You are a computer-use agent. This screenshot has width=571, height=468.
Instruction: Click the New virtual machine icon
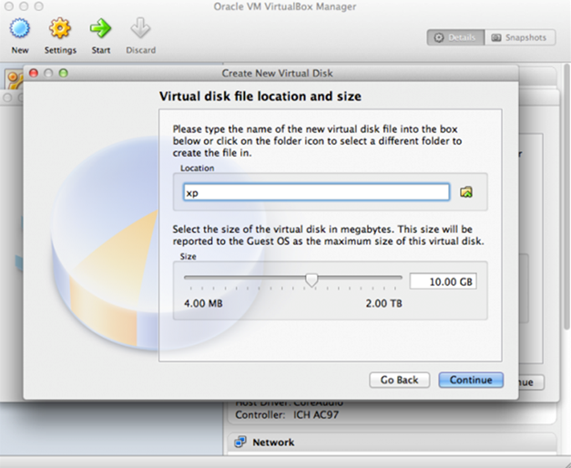click(x=20, y=29)
